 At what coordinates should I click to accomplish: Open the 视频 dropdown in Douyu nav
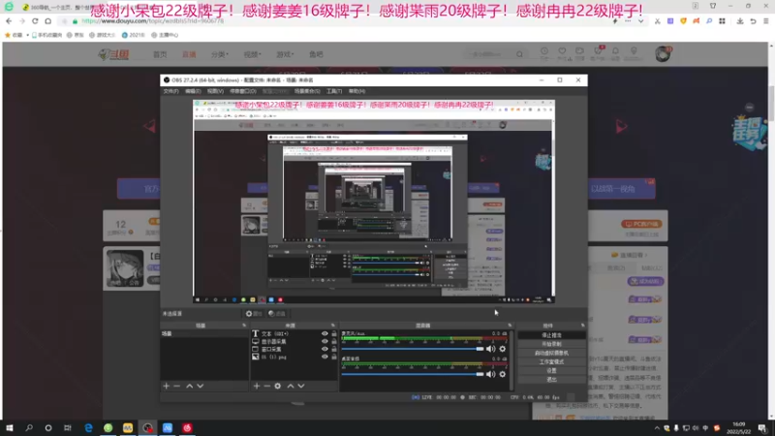point(252,54)
